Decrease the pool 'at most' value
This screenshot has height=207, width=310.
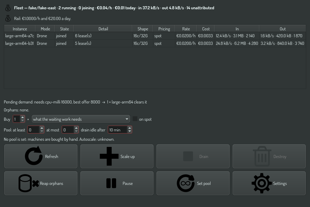tap(76, 131)
